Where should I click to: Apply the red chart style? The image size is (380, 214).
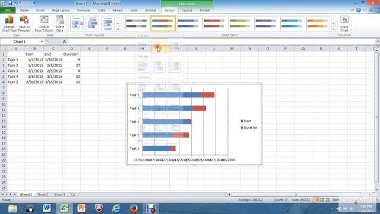214,23
